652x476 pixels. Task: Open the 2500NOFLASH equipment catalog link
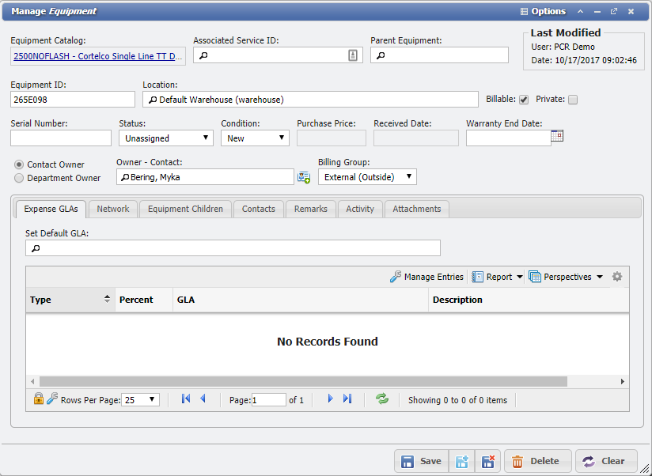[x=98, y=56]
